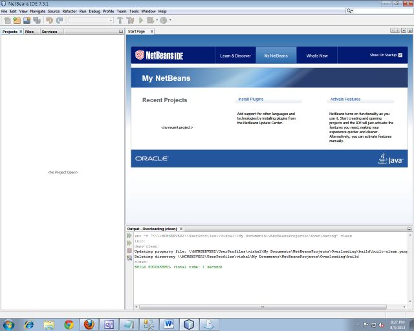Toggle the Show On Startup checkbox
Viewport: 414px width, 331px height.
400,55
